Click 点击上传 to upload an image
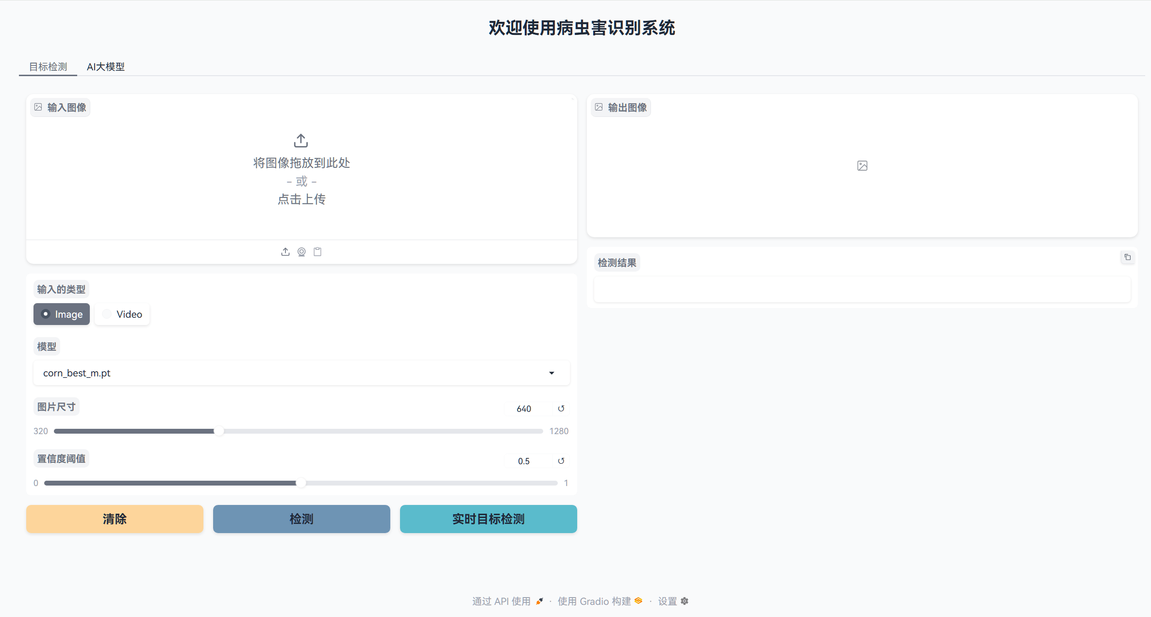 (301, 199)
